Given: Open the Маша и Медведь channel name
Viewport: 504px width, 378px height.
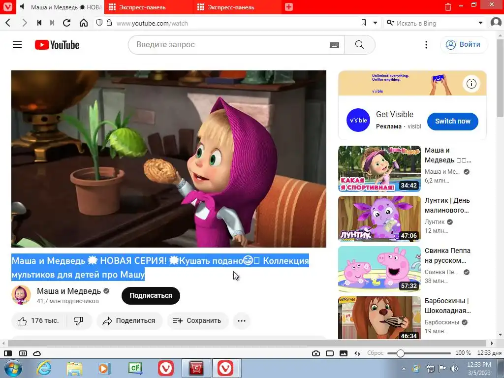Looking at the screenshot, I should pyautogui.click(x=69, y=291).
